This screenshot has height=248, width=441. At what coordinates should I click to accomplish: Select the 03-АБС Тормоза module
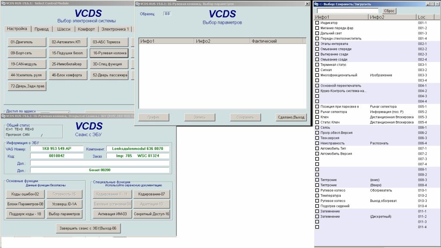[109, 42]
